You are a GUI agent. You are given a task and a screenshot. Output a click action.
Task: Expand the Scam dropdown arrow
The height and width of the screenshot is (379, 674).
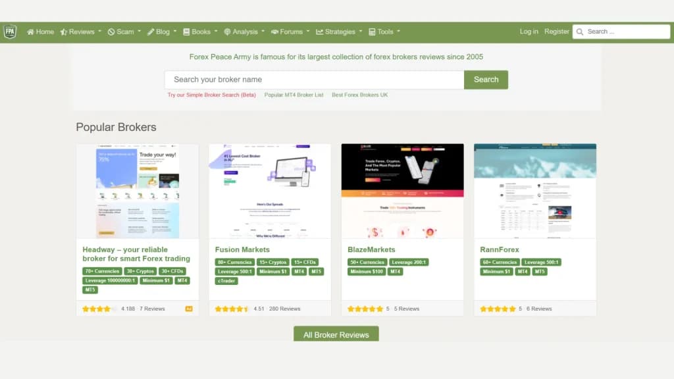click(140, 32)
